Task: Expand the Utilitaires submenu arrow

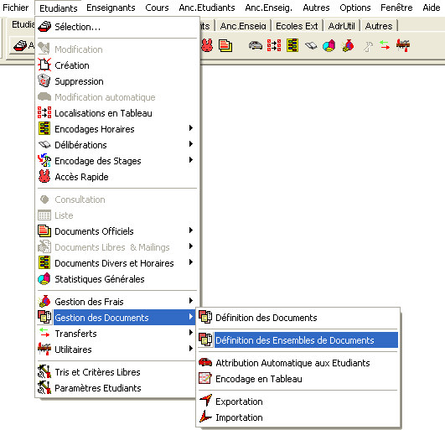Action: click(191, 348)
